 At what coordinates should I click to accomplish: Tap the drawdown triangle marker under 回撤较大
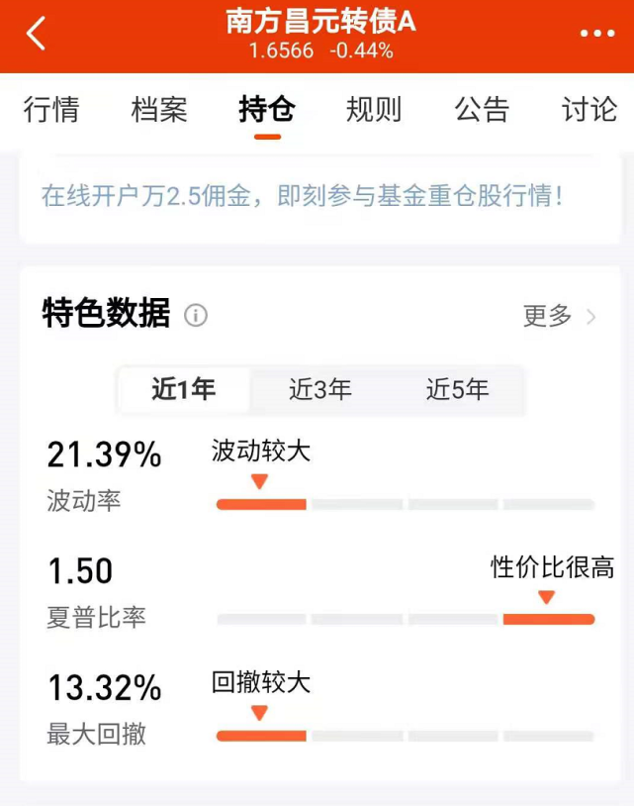pos(260,712)
